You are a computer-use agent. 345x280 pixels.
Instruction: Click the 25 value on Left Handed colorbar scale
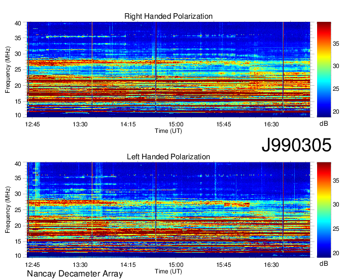(x=336, y=229)
